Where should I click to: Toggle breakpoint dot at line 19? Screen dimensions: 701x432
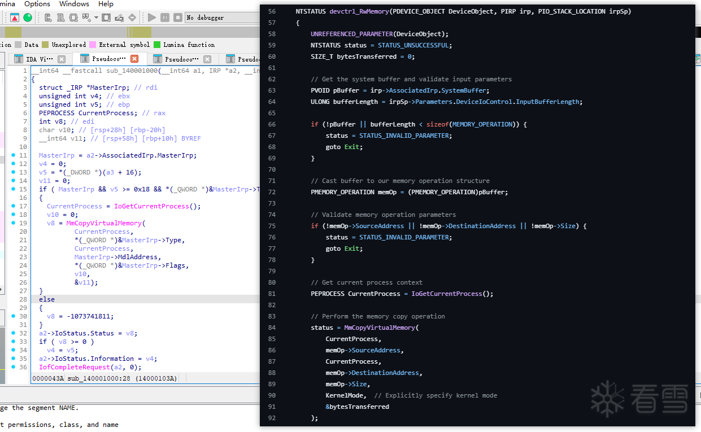[14, 223]
